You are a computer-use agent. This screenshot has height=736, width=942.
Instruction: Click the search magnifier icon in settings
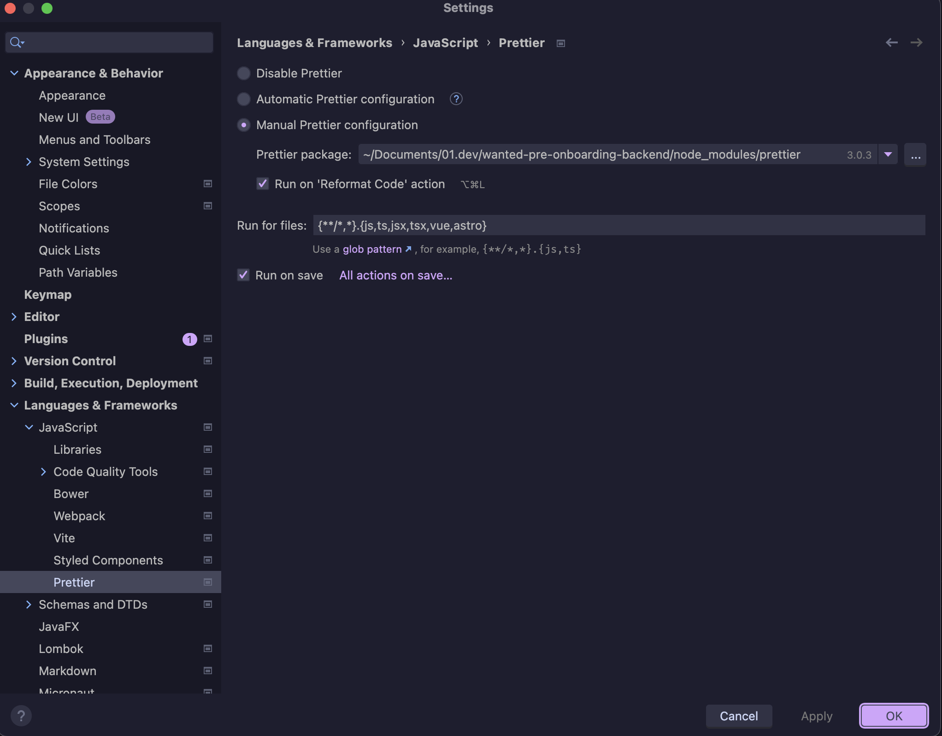pos(17,42)
